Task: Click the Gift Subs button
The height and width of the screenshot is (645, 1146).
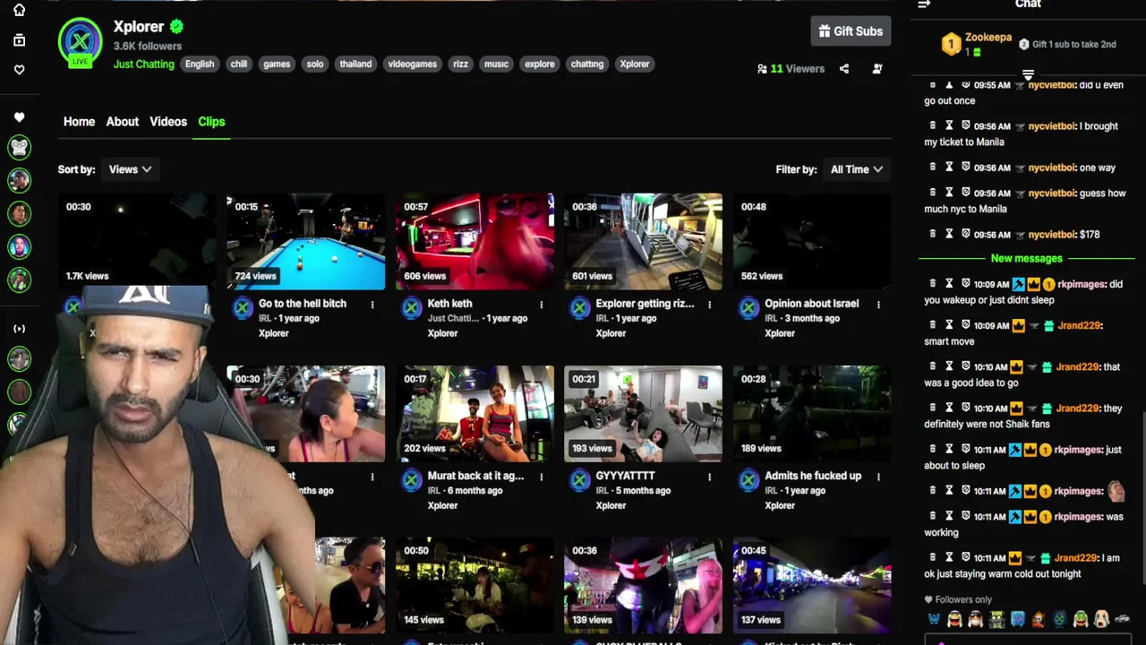Action: coord(851,31)
